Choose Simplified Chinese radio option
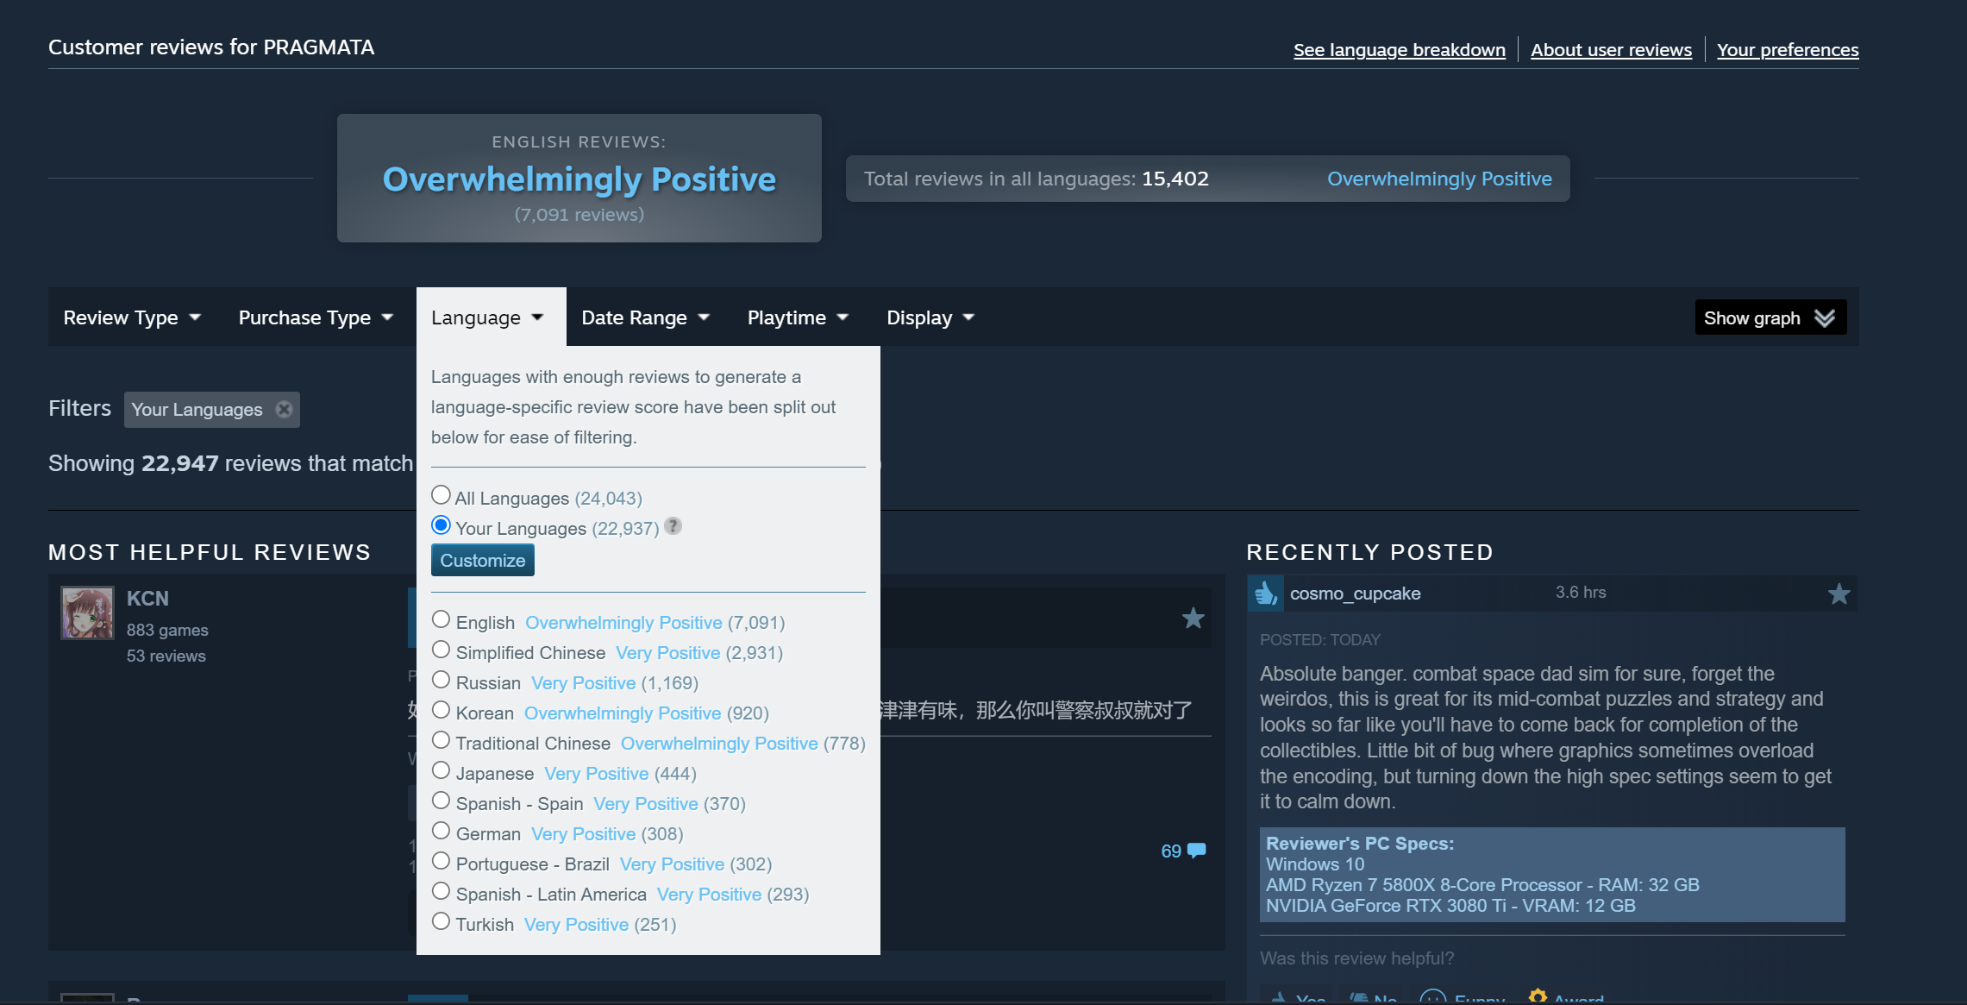Viewport: 1967px width, 1005px height. point(441,650)
